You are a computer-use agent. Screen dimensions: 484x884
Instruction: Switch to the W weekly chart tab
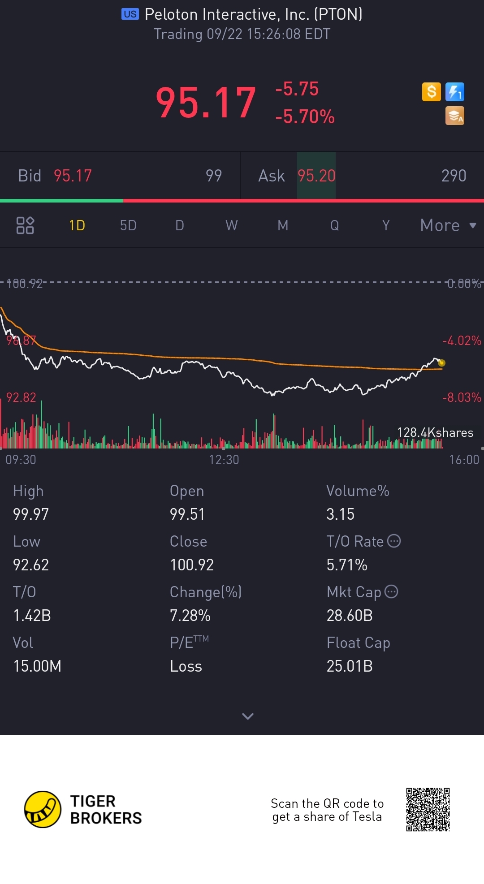[231, 225]
